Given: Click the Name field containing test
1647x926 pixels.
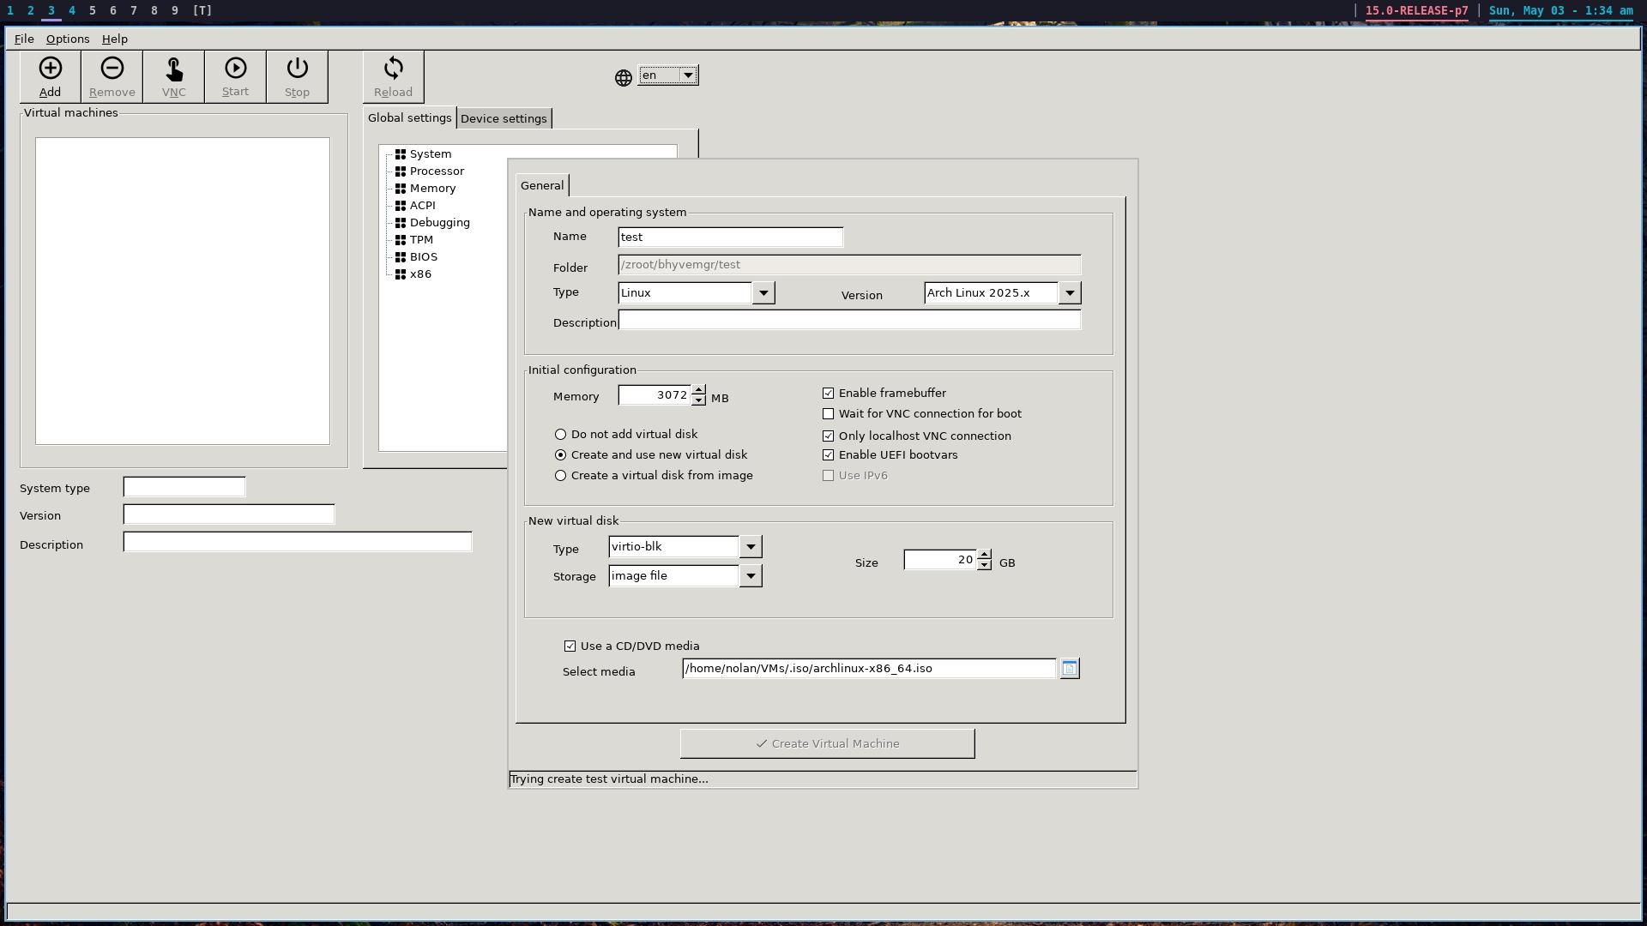Looking at the screenshot, I should coord(730,238).
